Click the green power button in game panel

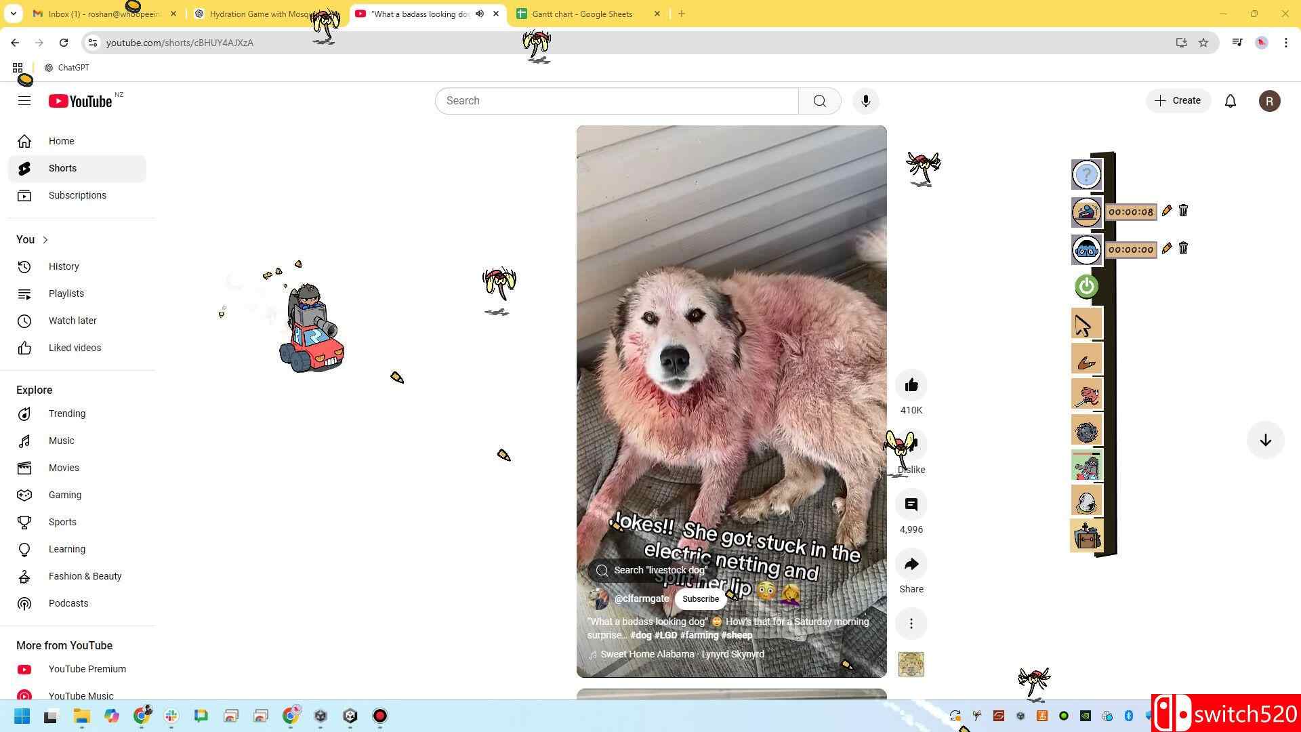(x=1086, y=286)
